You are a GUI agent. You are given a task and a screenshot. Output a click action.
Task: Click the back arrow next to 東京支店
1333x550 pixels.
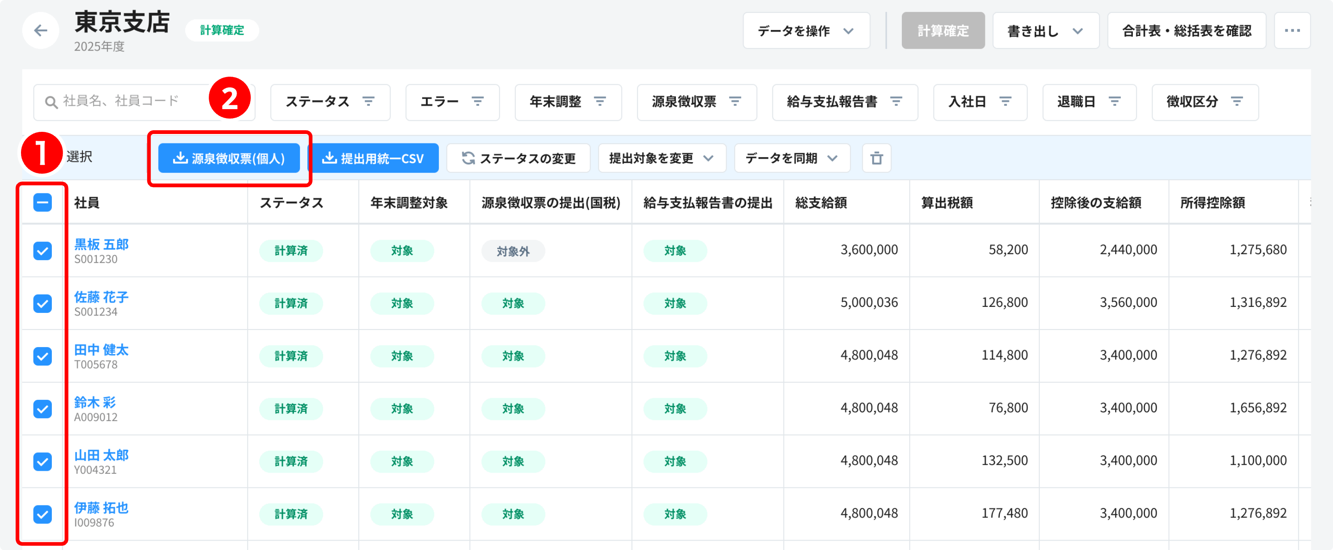40,30
